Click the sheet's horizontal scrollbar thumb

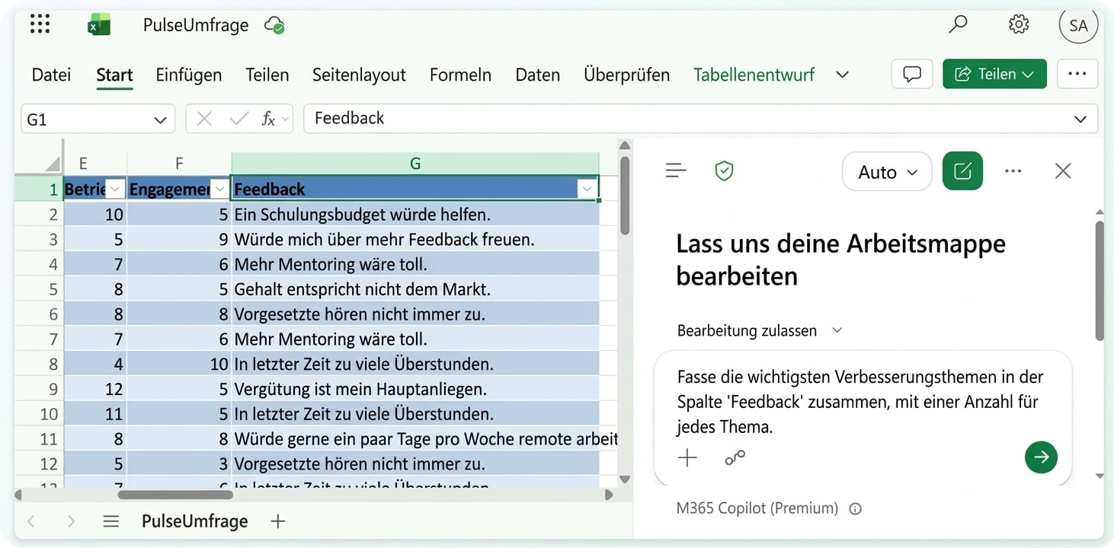[x=174, y=495]
